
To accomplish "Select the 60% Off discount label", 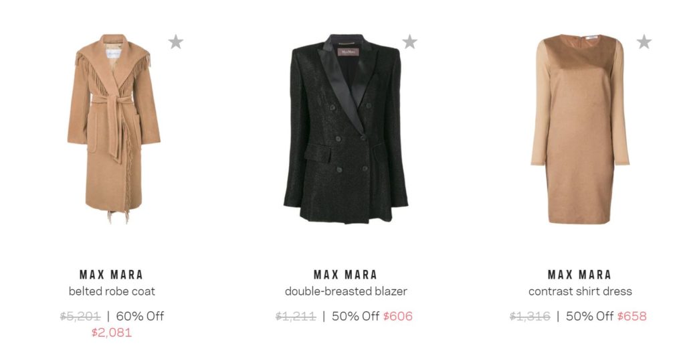I will tap(140, 316).
